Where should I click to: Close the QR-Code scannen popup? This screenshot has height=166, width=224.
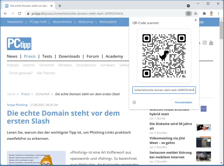coord(195,20)
